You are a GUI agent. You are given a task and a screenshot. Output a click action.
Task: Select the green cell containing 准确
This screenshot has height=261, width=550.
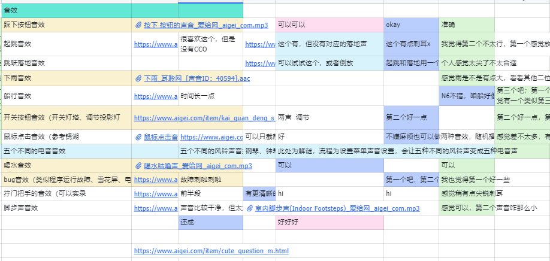tap(466, 25)
